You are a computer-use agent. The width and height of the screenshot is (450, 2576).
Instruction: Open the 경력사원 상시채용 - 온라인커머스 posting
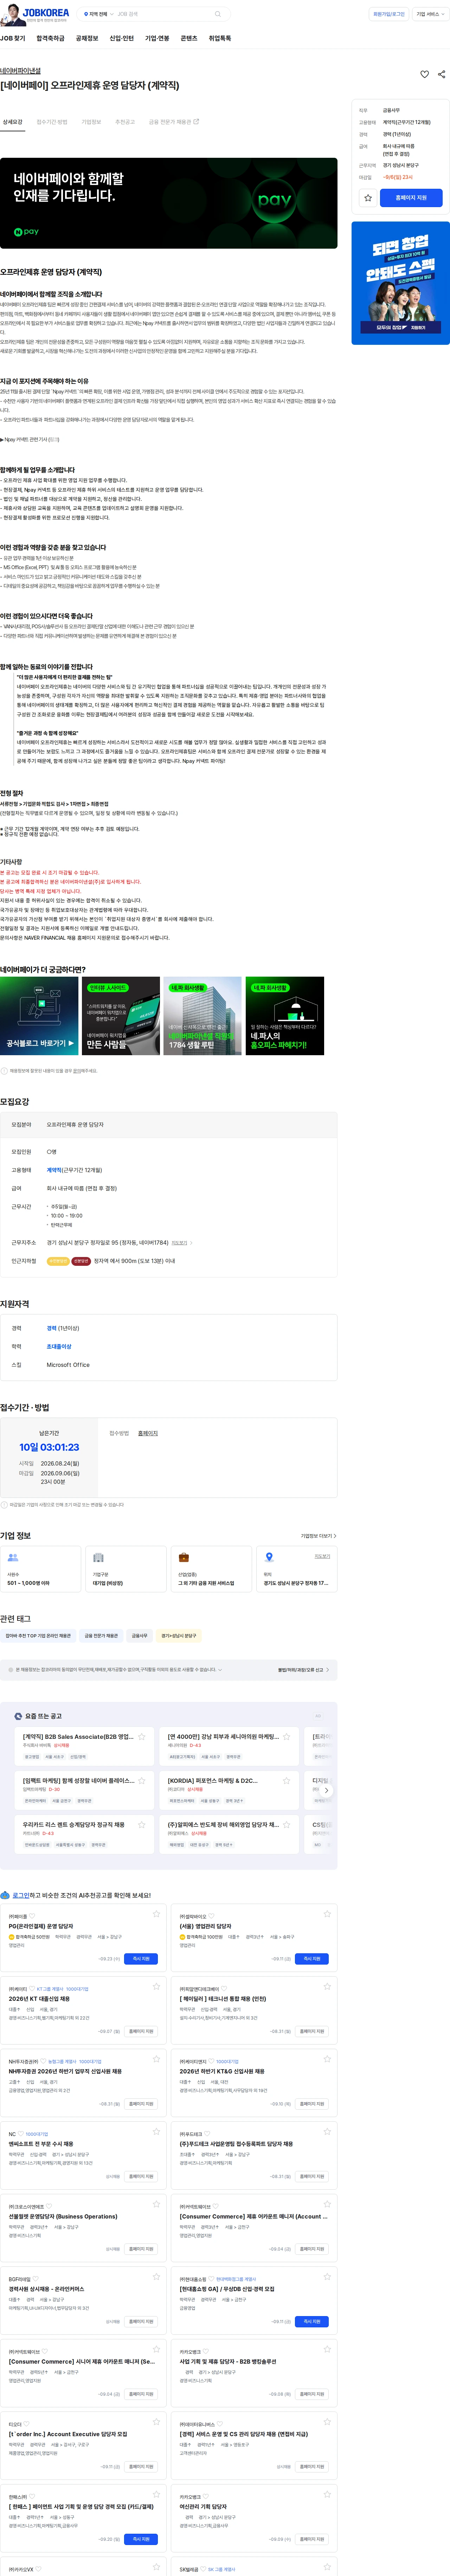[46, 2289]
